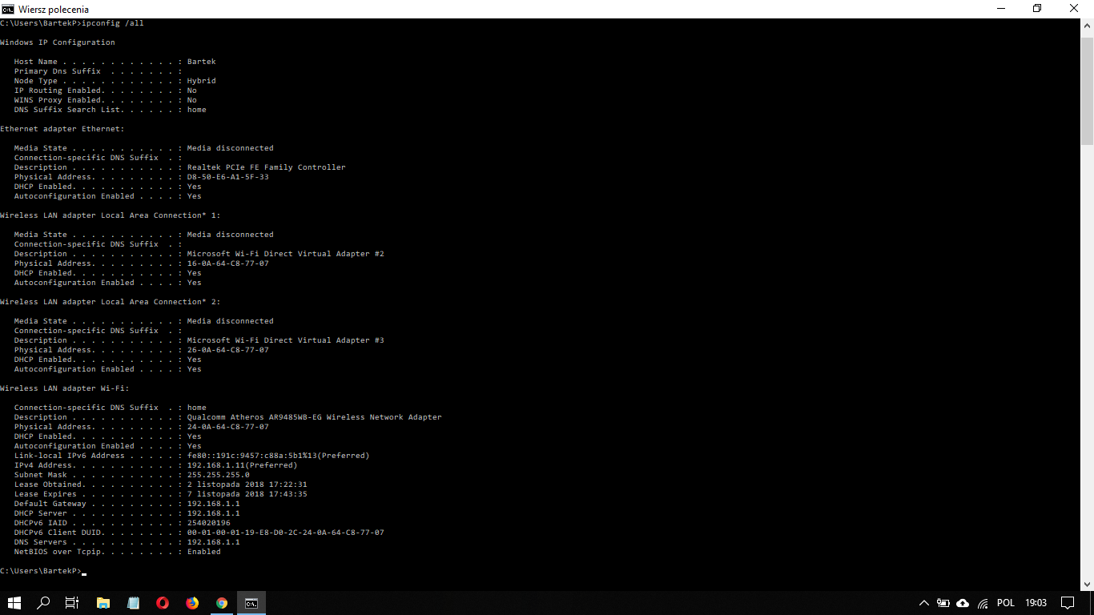Screen dimensions: 1094x615
Task: Expand the hidden system tray icons
Action: point(924,603)
